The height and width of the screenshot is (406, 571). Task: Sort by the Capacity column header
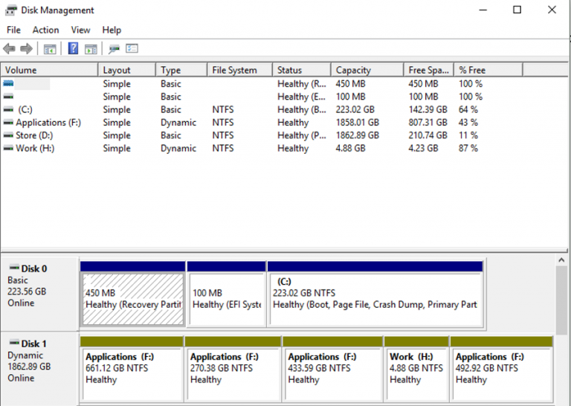tap(367, 70)
